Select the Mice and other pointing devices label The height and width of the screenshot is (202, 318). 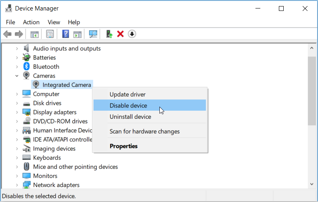point(75,167)
